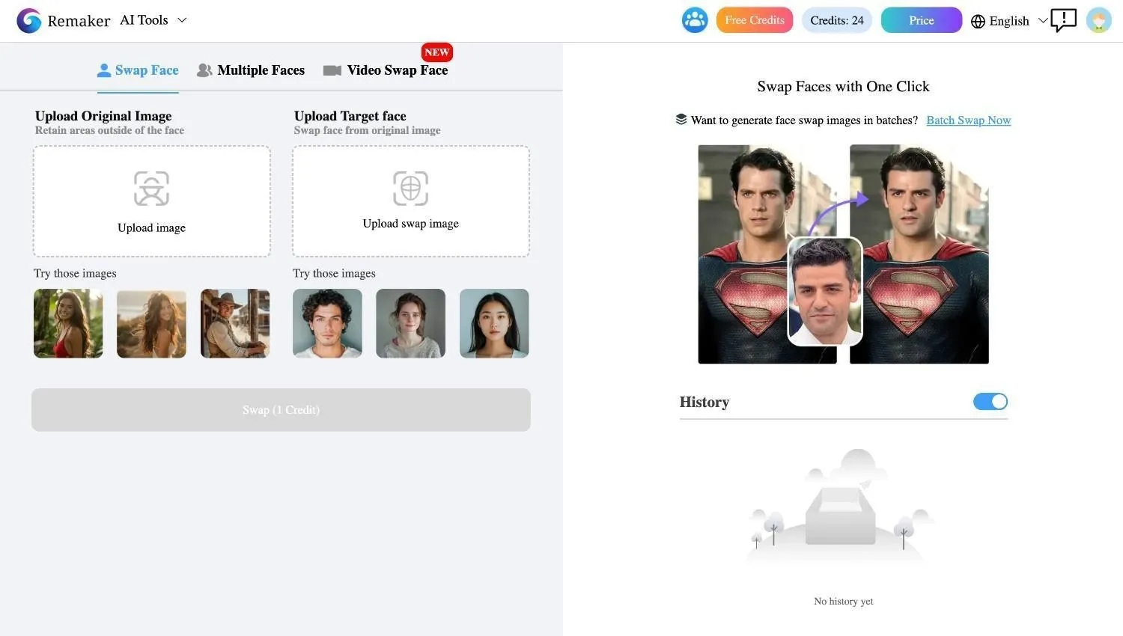The height and width of the screenshot is (636, 1123).
Task: Open the feedback speech bubble icon
Action: pyautogui.click(x=1063, y=20)
